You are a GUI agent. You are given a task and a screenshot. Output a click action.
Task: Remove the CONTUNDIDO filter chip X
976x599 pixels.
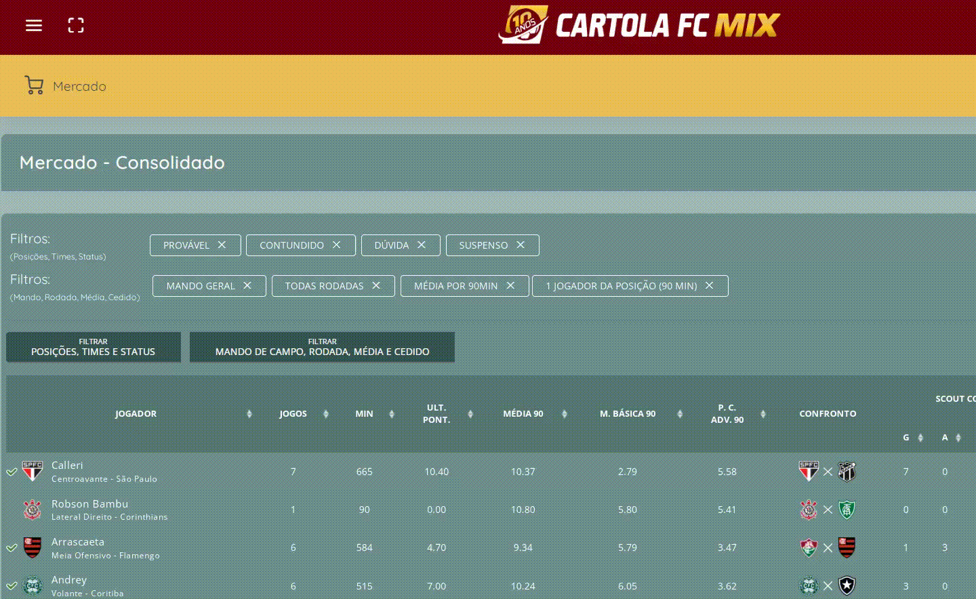(x=336, y=245)
